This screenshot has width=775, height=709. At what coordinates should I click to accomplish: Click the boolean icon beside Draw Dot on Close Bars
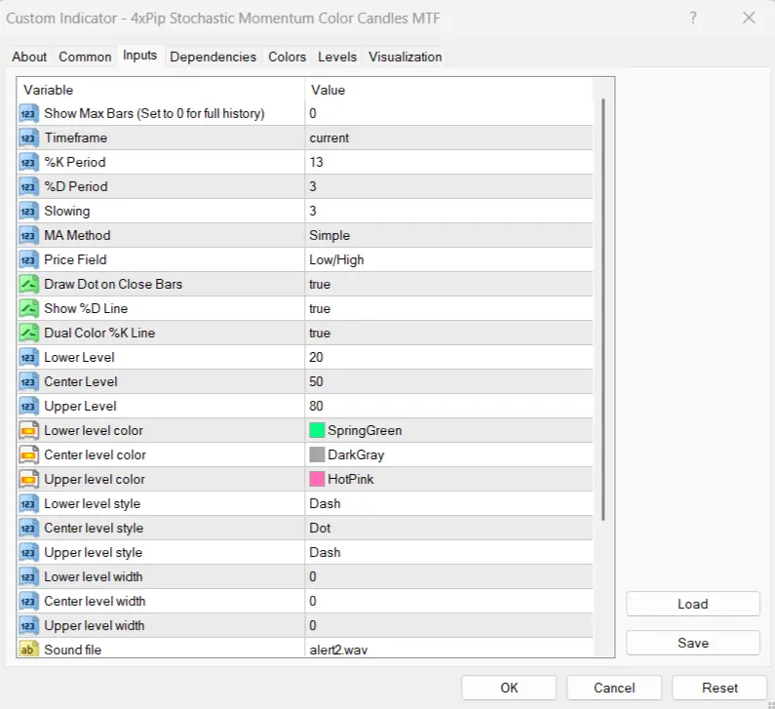tap(28, 284)
